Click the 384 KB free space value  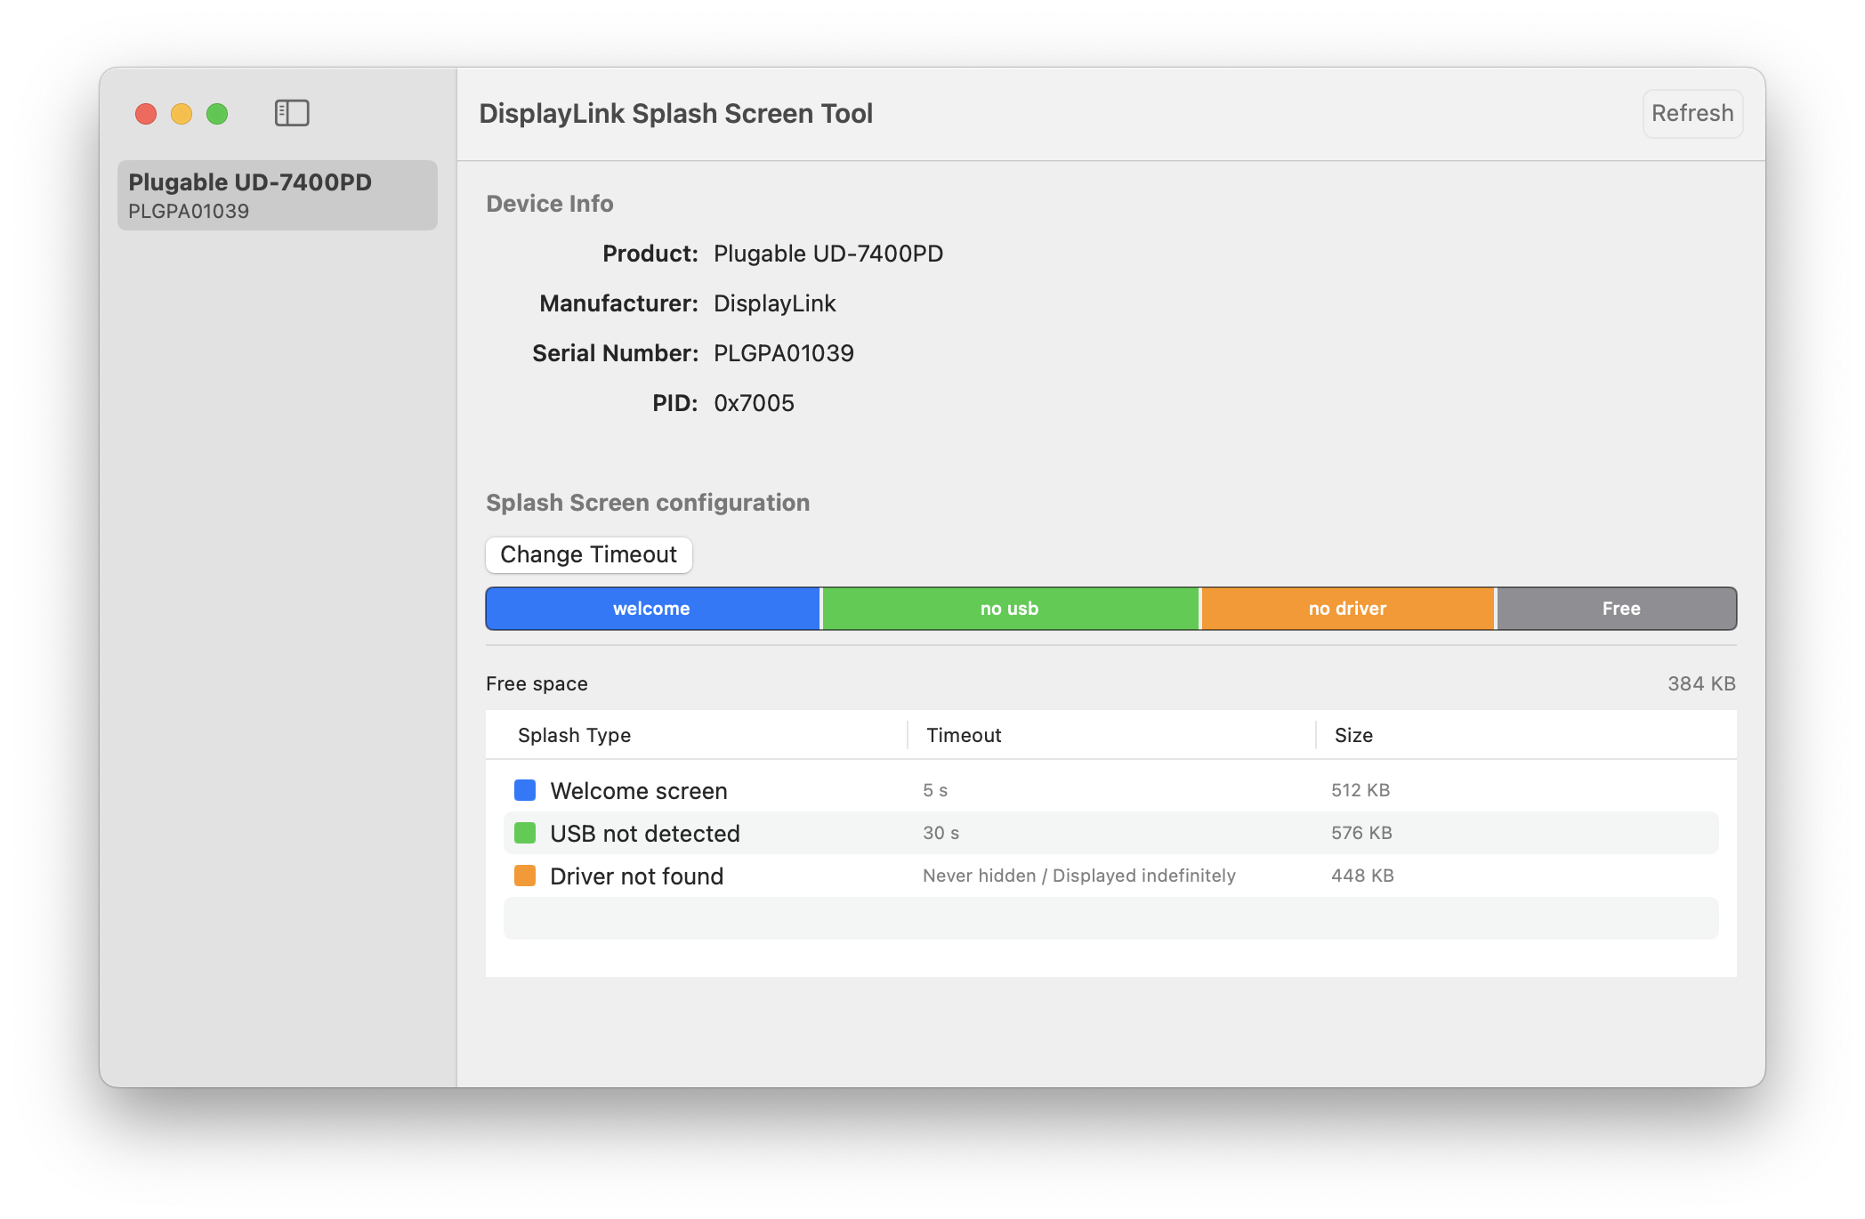[1701, 683]
